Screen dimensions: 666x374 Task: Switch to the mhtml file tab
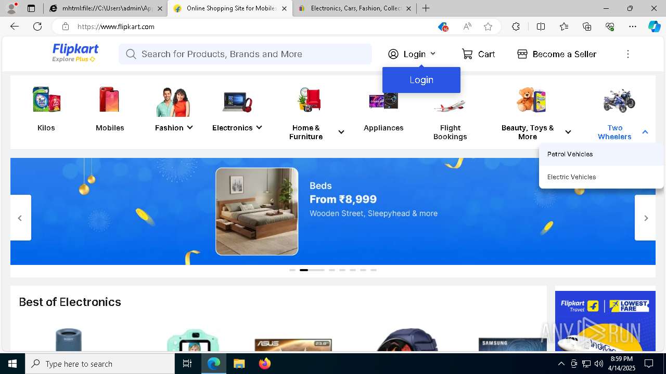(106, 8)
